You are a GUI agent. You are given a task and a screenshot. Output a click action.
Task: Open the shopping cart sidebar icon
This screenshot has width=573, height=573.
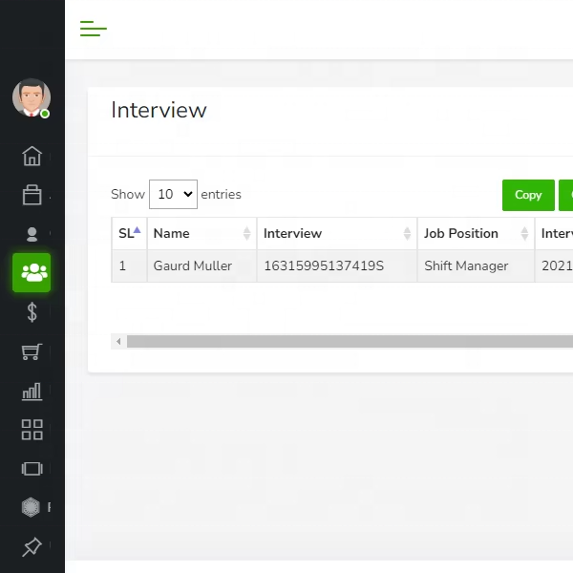(x=32, y=351)
